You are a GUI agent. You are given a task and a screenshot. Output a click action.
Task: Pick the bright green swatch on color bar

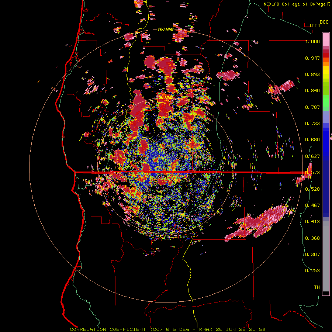[326, 101]
